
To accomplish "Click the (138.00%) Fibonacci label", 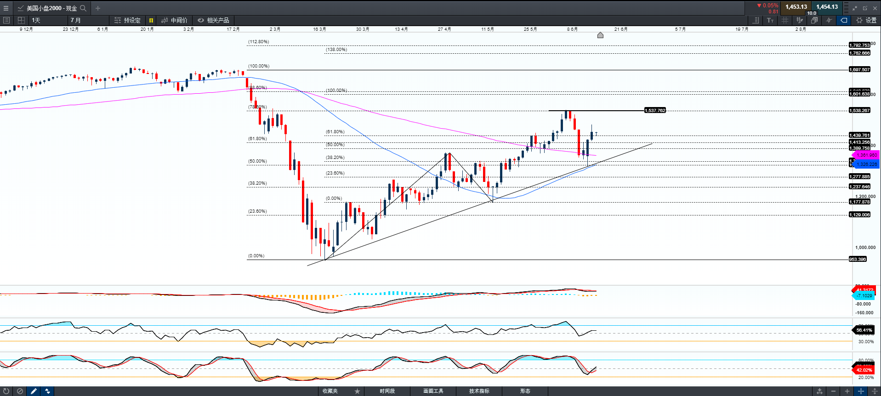I will click(x=336, y=50).
